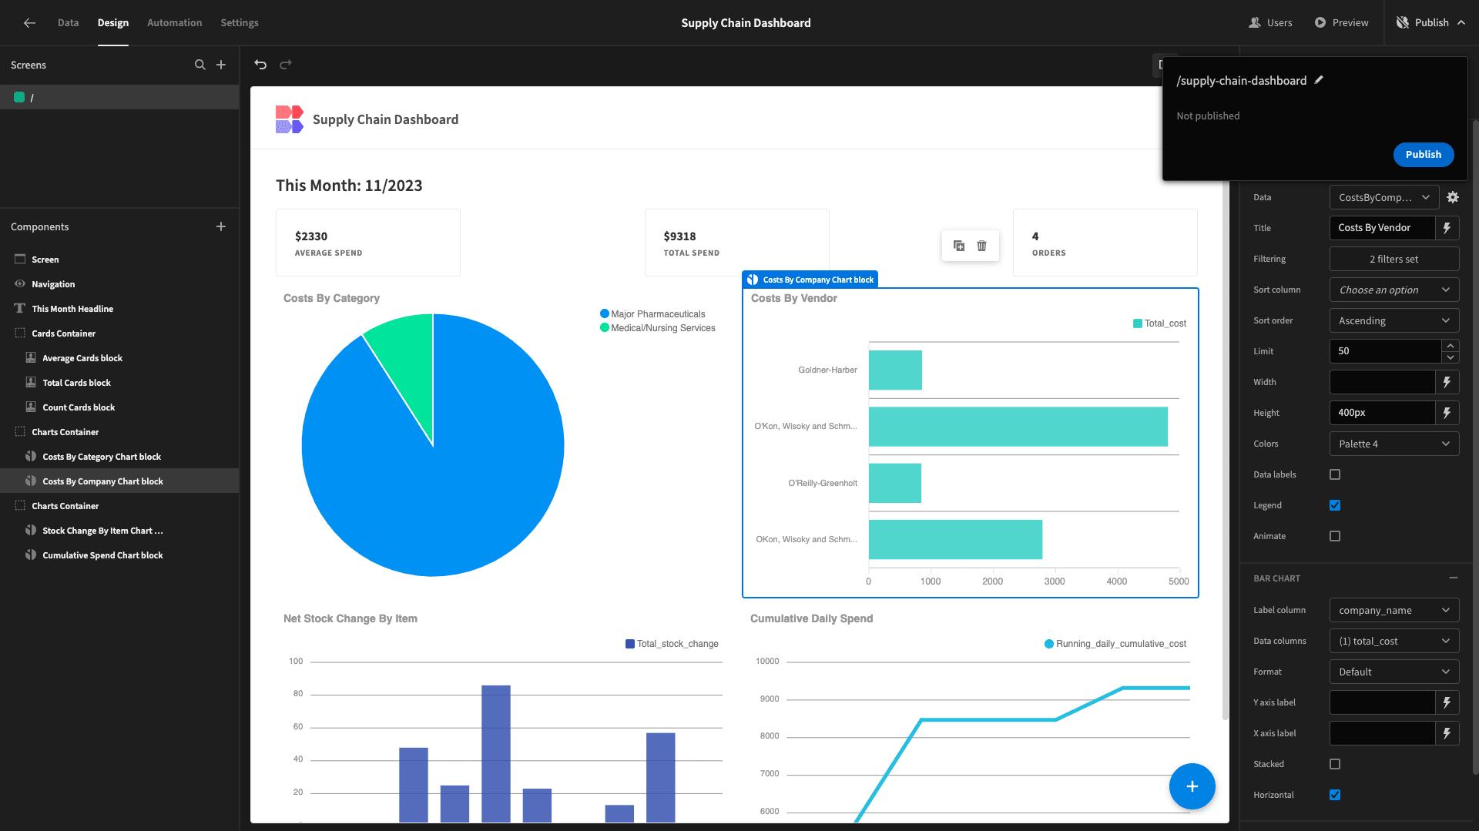Uncheck the Legend checkbox
The image size is (1479, 831).
point(1335,505)
